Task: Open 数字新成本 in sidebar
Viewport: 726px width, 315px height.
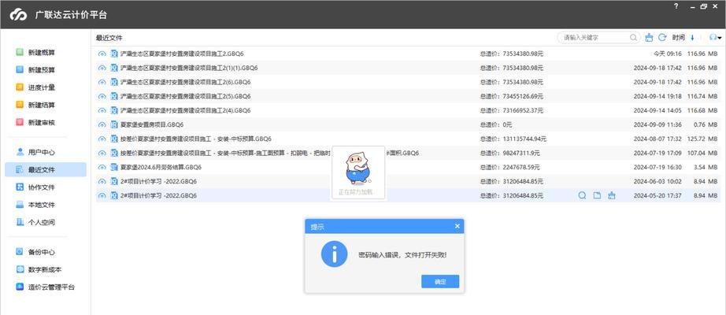Action: click(39, 269)
